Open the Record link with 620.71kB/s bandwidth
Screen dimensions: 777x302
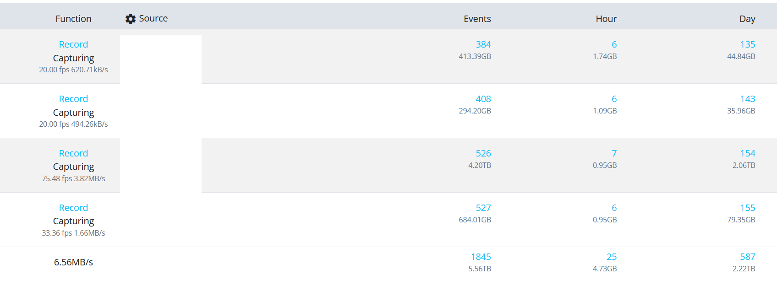73,44
